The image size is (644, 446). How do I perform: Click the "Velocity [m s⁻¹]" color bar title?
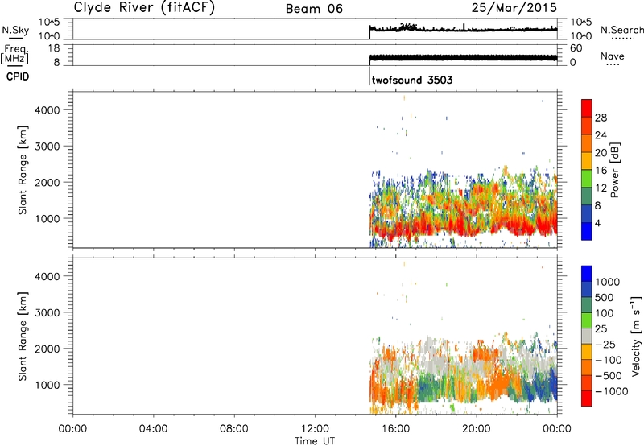click(x=636, y=336)
